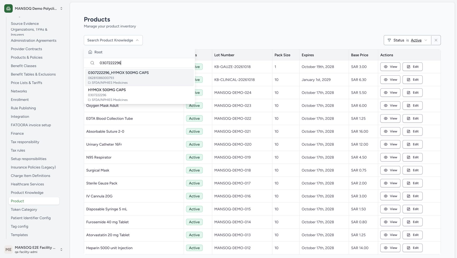Viewport: 457px width, 258px height.
Task: Click the MANSOQ green building logo icon
Action: (x=8, y=8)
